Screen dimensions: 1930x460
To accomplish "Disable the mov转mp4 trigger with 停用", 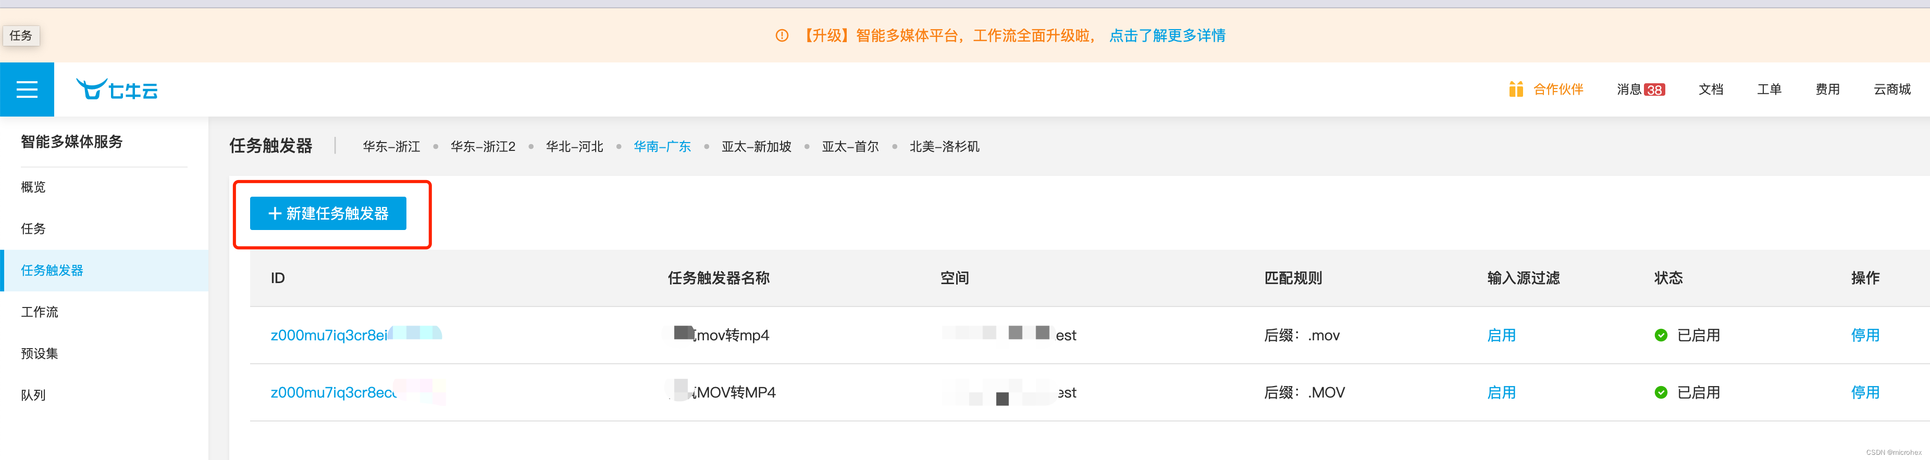I will click(x=1865, y=335).
